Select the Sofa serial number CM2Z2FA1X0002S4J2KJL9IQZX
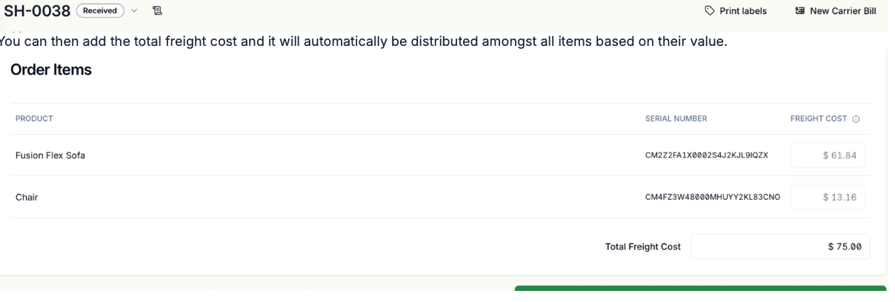The width and height of the screenshot is (895, 302). [707, 155]
